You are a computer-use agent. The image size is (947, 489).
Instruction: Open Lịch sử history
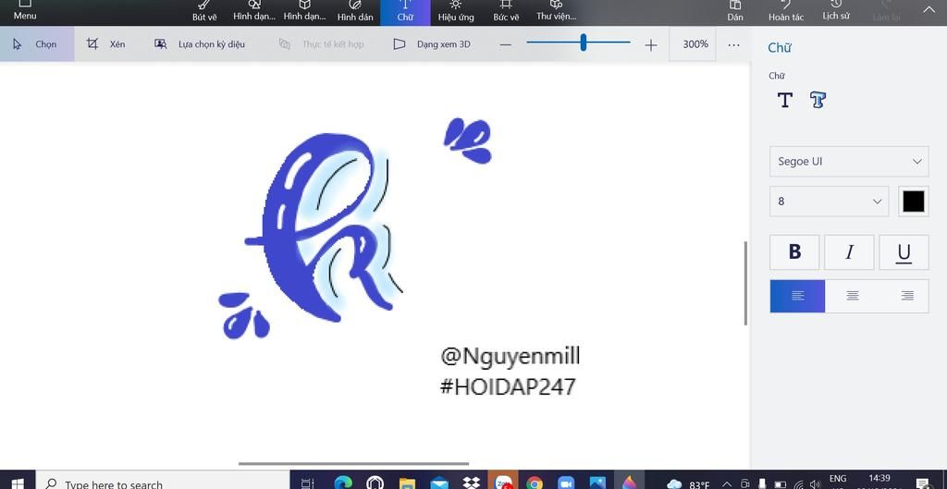836,12
